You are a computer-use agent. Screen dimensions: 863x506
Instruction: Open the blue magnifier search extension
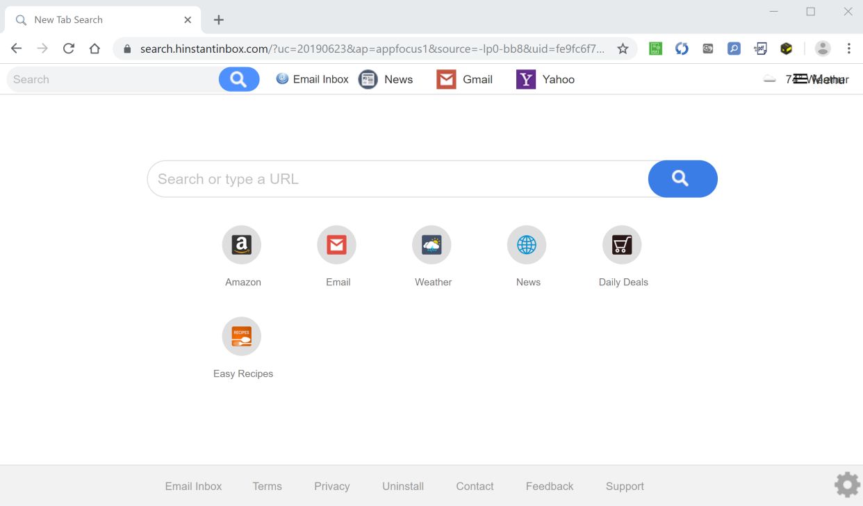pyautogui.click(x=734, y=49)
